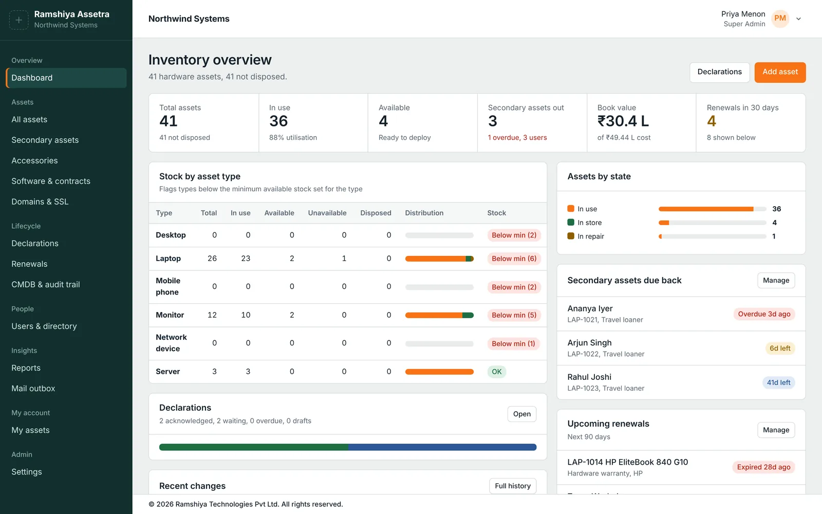Click the 41d left badge for Rahul Joshi

[778, 382]
